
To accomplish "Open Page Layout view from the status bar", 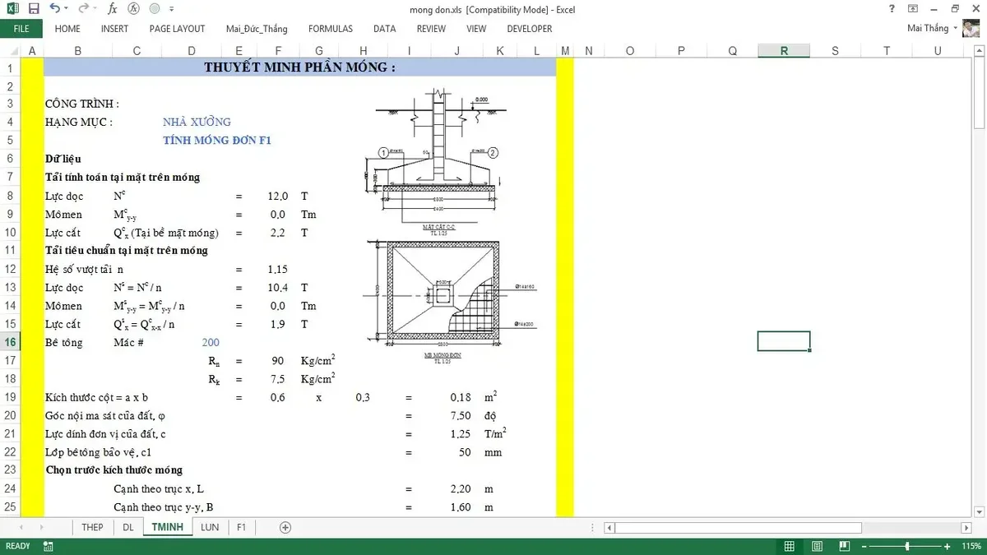I will 817,546.
